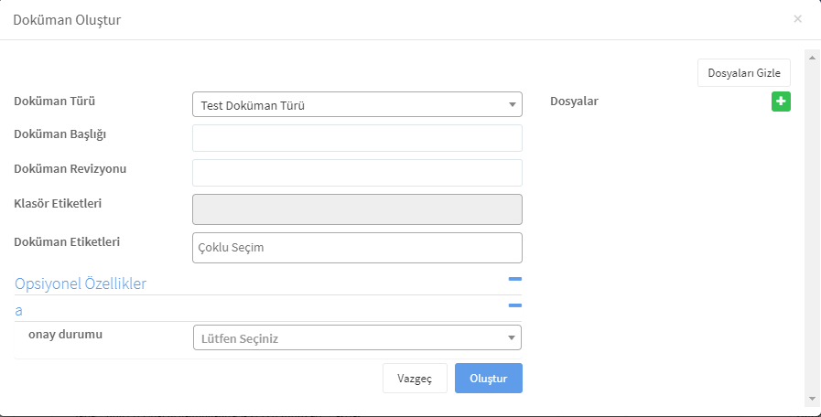Close the Doküman Oluştur dialog
This screenshot has height=417, width=821.
(x=797, y=19)
